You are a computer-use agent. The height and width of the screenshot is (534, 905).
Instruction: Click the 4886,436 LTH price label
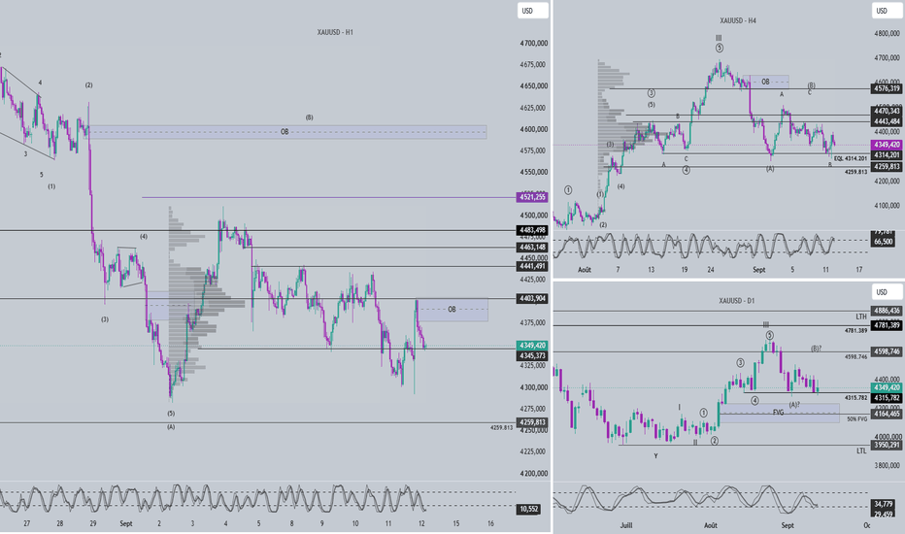click(887, 311)
